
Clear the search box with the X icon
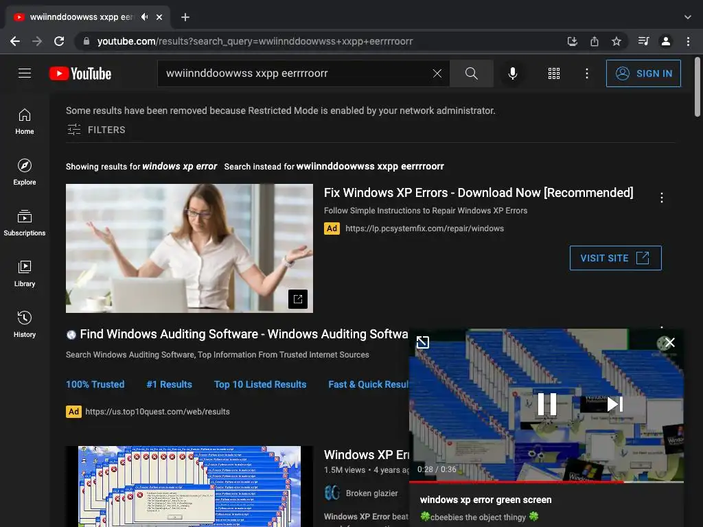pyautogui.click(x=437, y=73)
